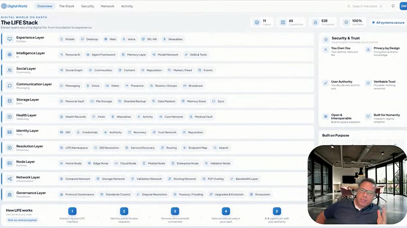Select the Compute Network chip
Viewport: 407px width, 228px height.
click(x=75, y=179)
